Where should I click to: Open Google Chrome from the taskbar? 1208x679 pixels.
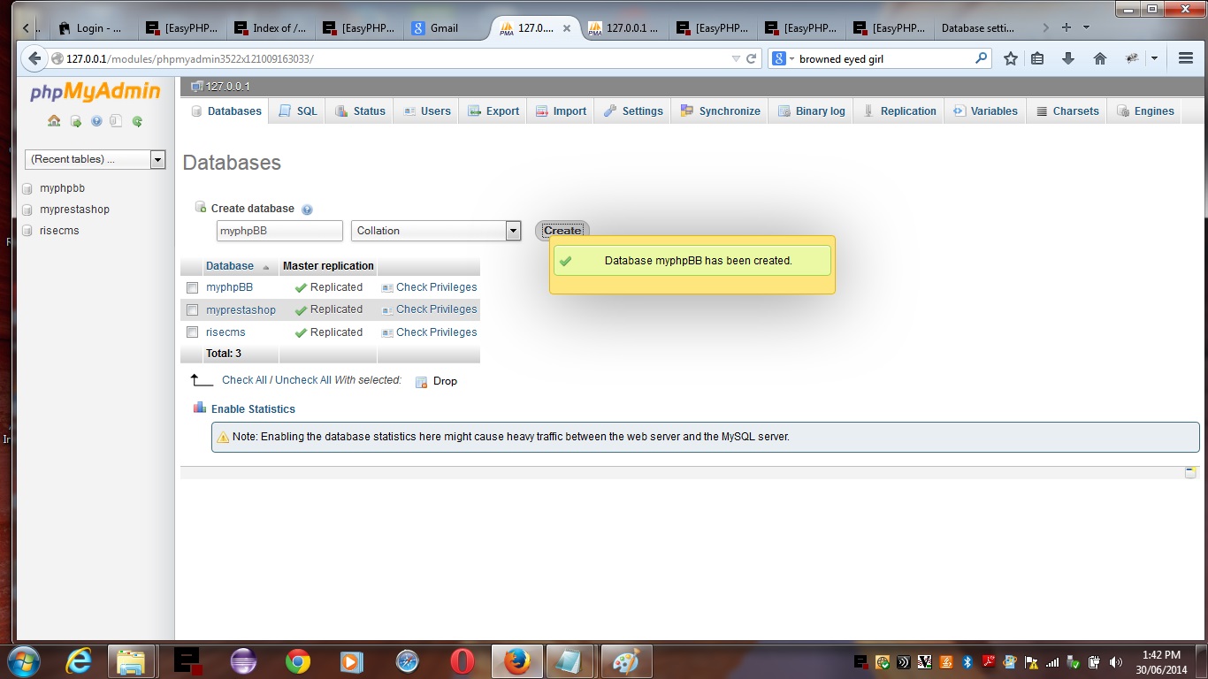(297, 661)
